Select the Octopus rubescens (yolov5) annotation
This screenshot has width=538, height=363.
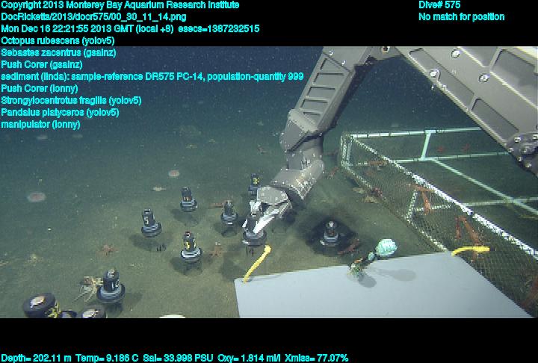(x=58, y=41)
